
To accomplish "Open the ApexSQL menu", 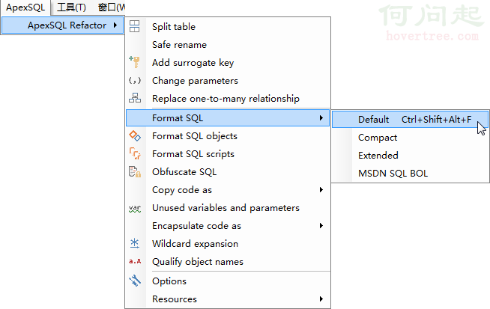I will pyautogui.click(x=25, y=7).
